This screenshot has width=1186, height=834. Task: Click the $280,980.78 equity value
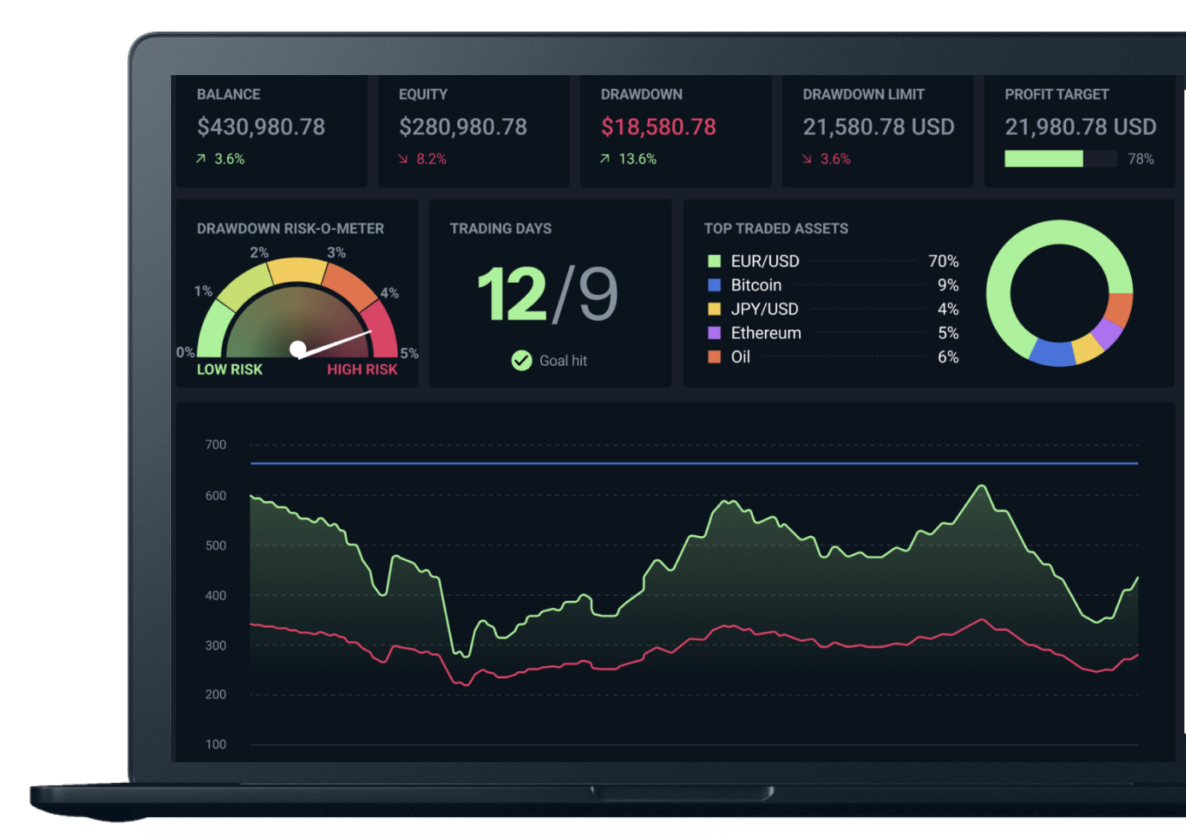tap(463, 127)
